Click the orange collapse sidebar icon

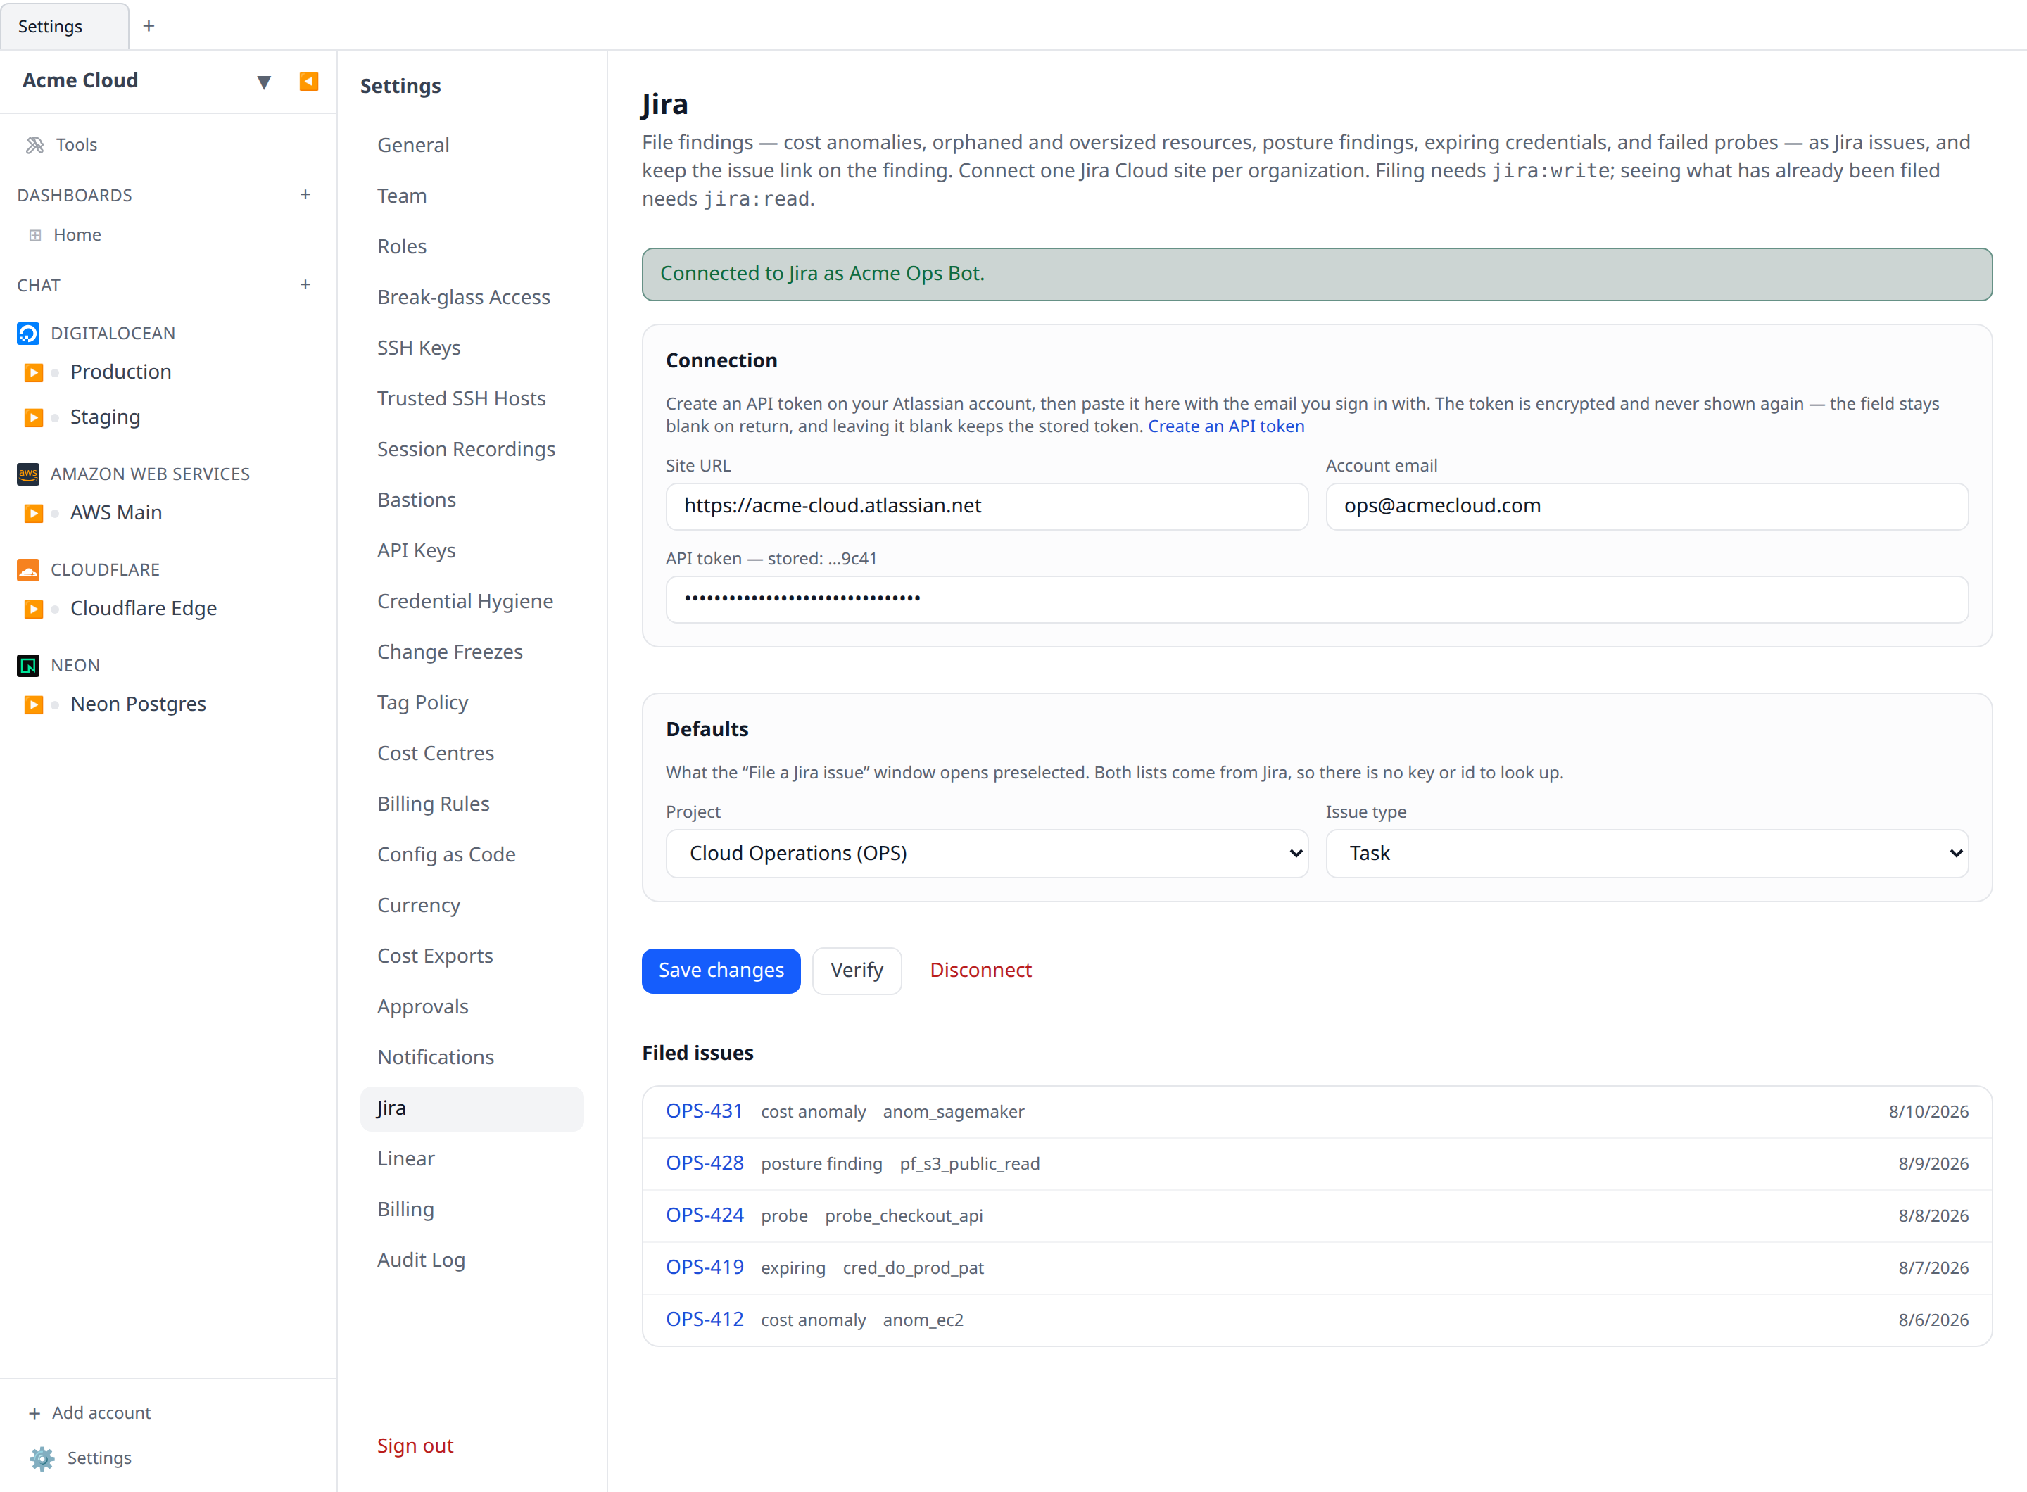click(x=308, y=81)
